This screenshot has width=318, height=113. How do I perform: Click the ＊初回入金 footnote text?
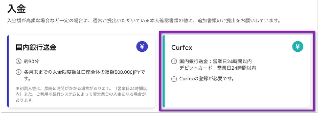click(x=81, y=94)
